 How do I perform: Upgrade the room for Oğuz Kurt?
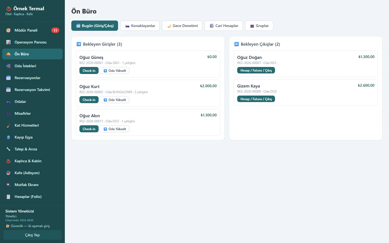click(x=115, y=100)
